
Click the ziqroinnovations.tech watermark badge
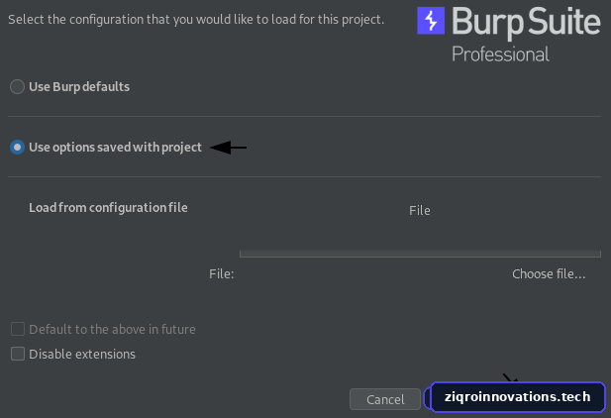tap(515, 396)
